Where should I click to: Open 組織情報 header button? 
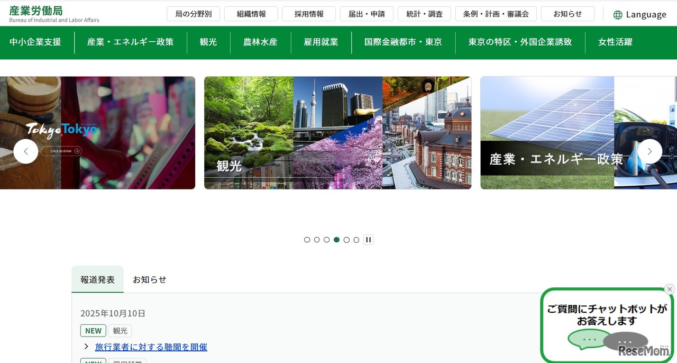(251, 14)
